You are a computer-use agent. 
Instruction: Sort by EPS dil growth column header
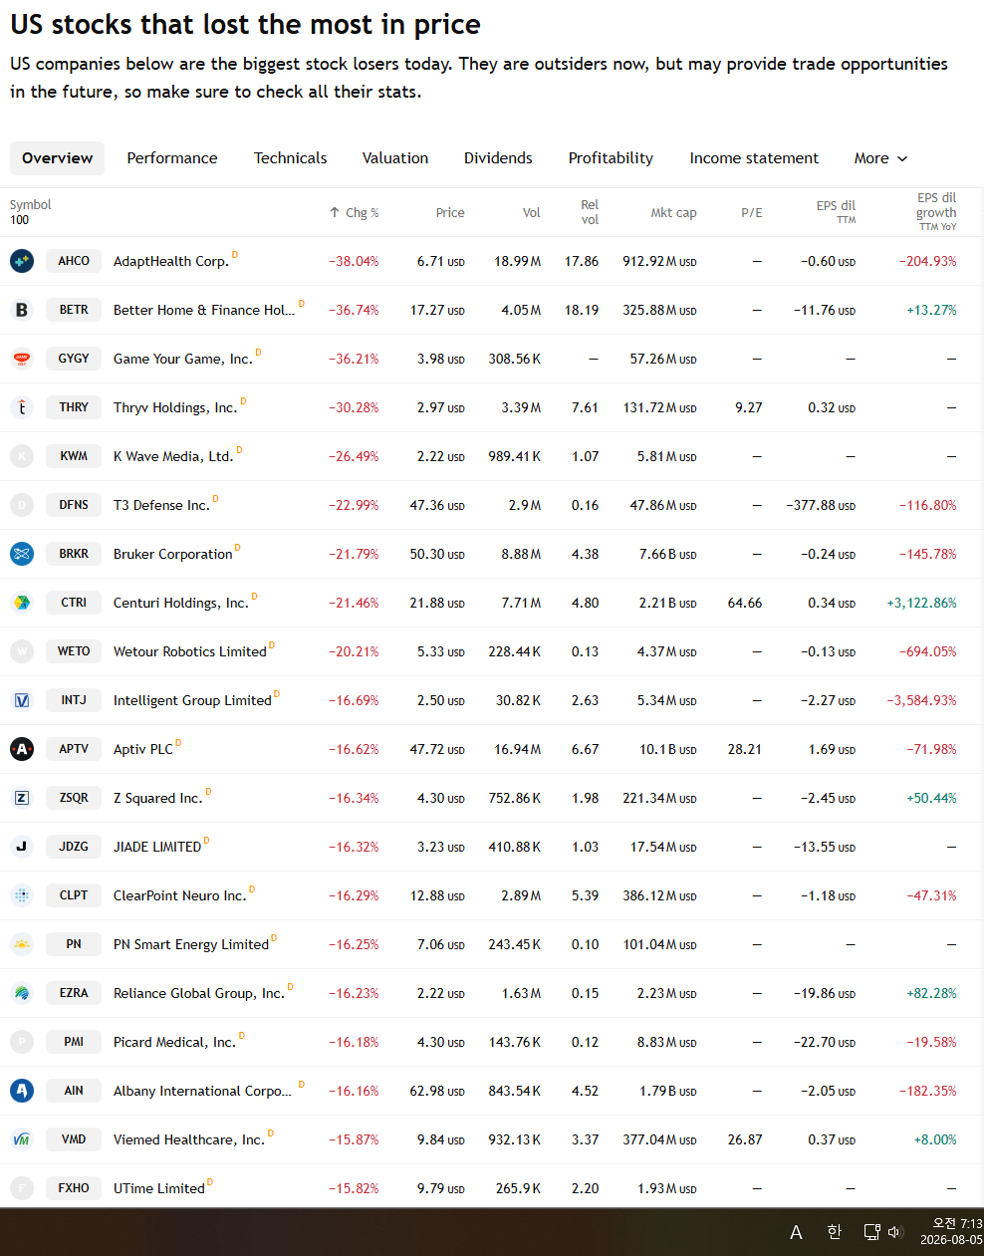click(936, 212)
